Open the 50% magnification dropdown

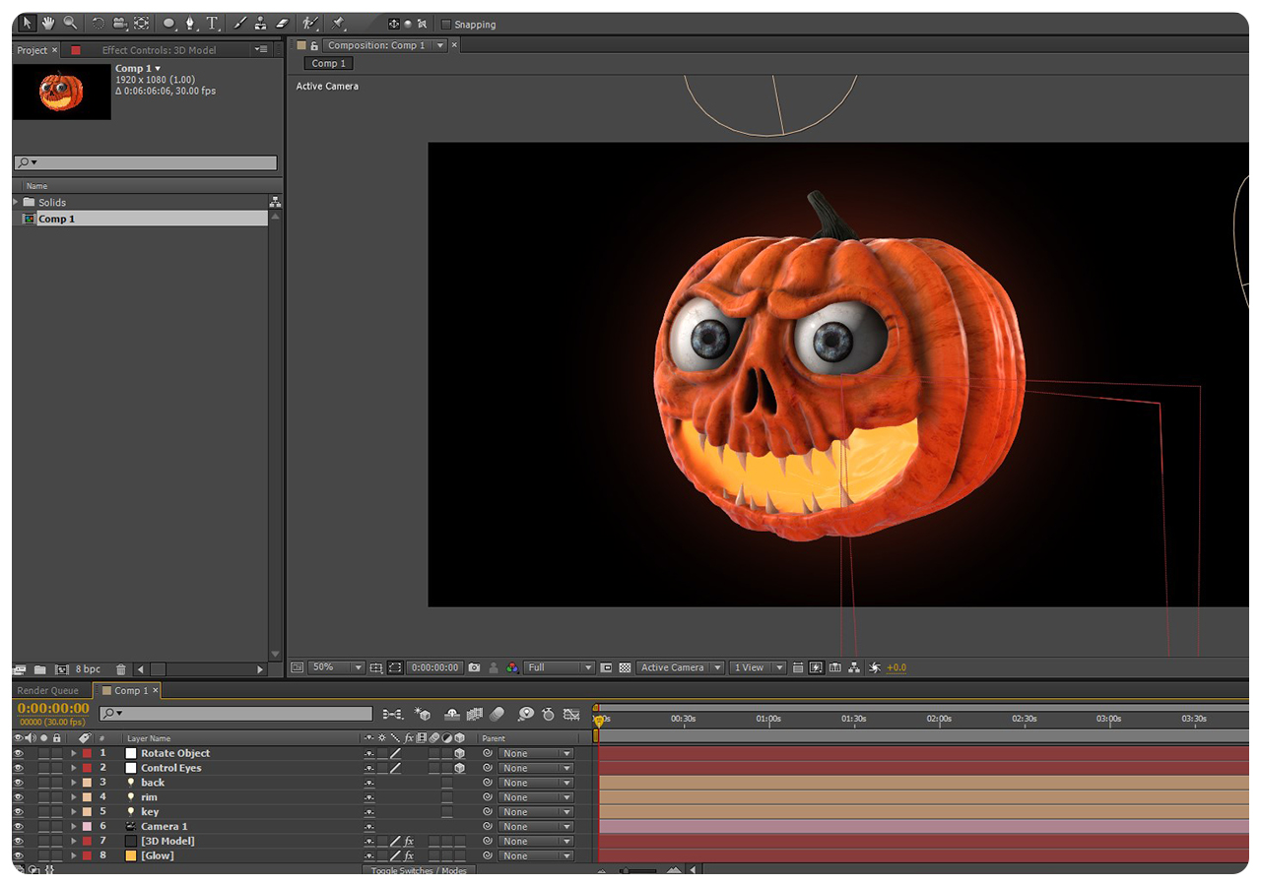tap(336, 667)
